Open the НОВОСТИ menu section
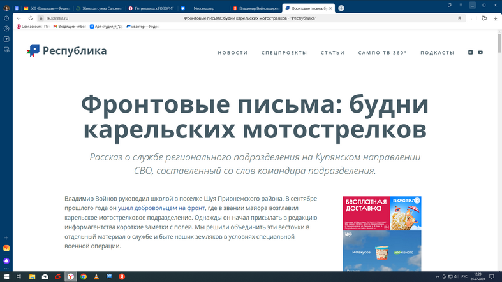 233,53
